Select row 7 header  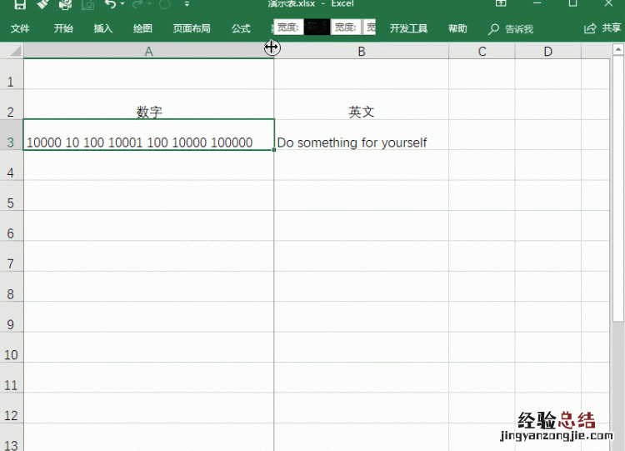pos(12,256)
